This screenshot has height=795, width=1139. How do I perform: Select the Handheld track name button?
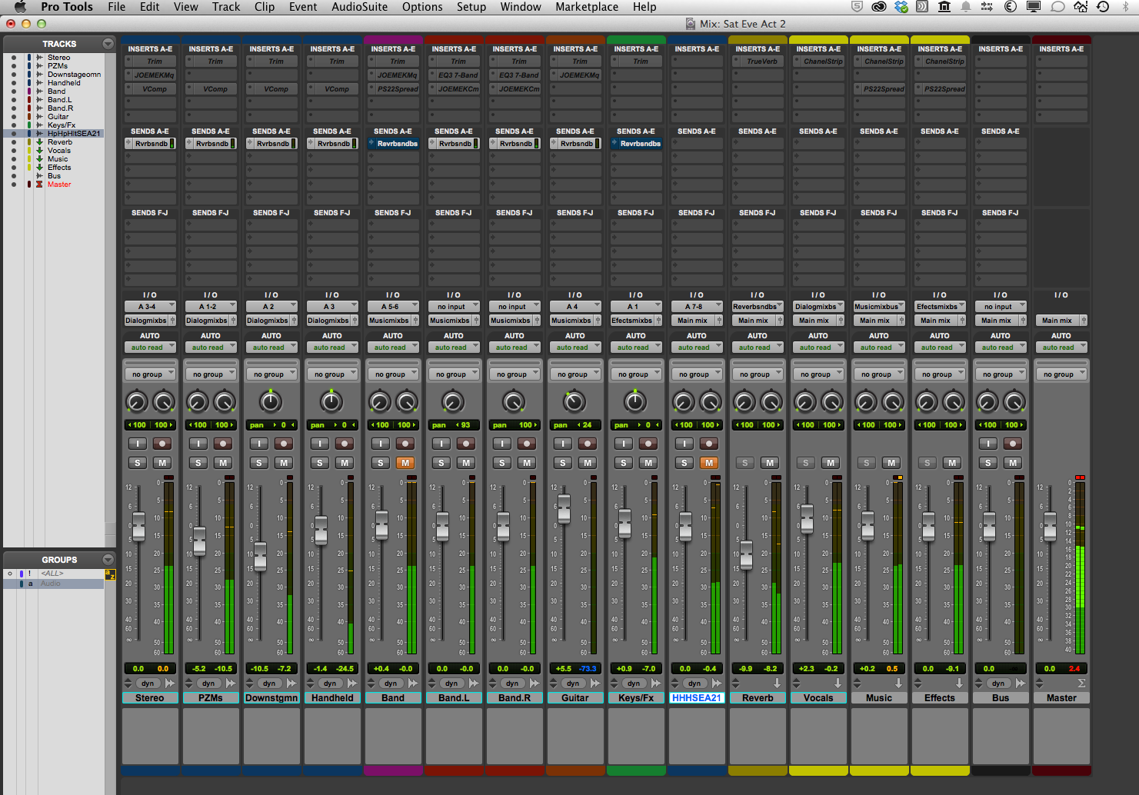click(x=332, y=698)
